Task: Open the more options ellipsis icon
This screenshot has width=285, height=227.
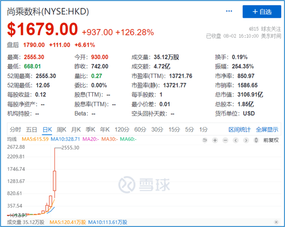Action: pyautogui.click(x=229, y=11)
